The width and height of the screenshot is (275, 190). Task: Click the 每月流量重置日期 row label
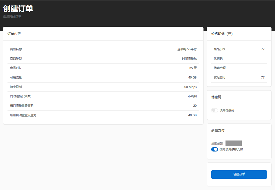pos(21,105)
